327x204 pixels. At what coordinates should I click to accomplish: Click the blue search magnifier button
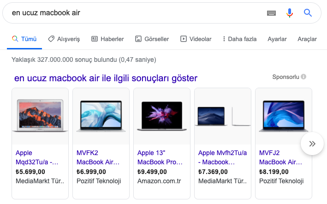pos(308,13)
